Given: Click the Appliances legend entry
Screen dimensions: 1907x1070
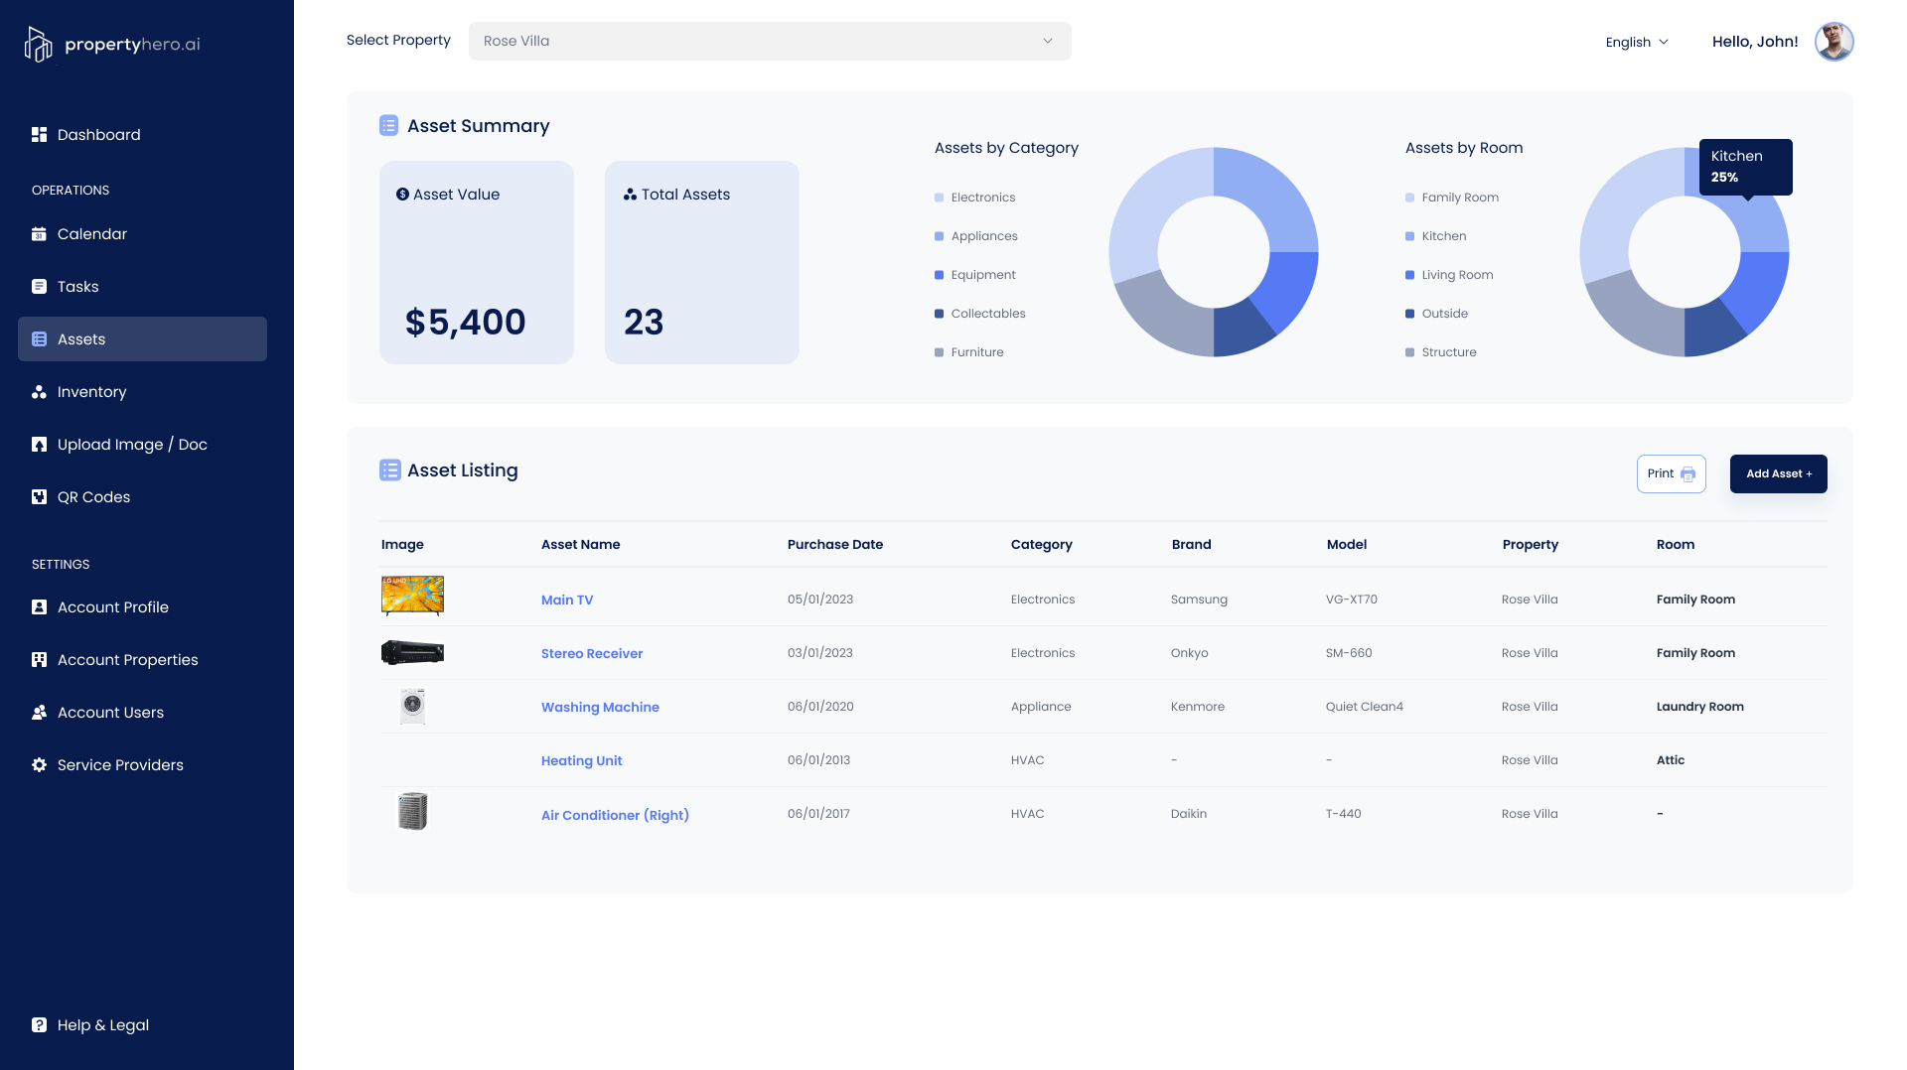Looking at the screenshot, I should pyautogui.click(x=976, y=236).
